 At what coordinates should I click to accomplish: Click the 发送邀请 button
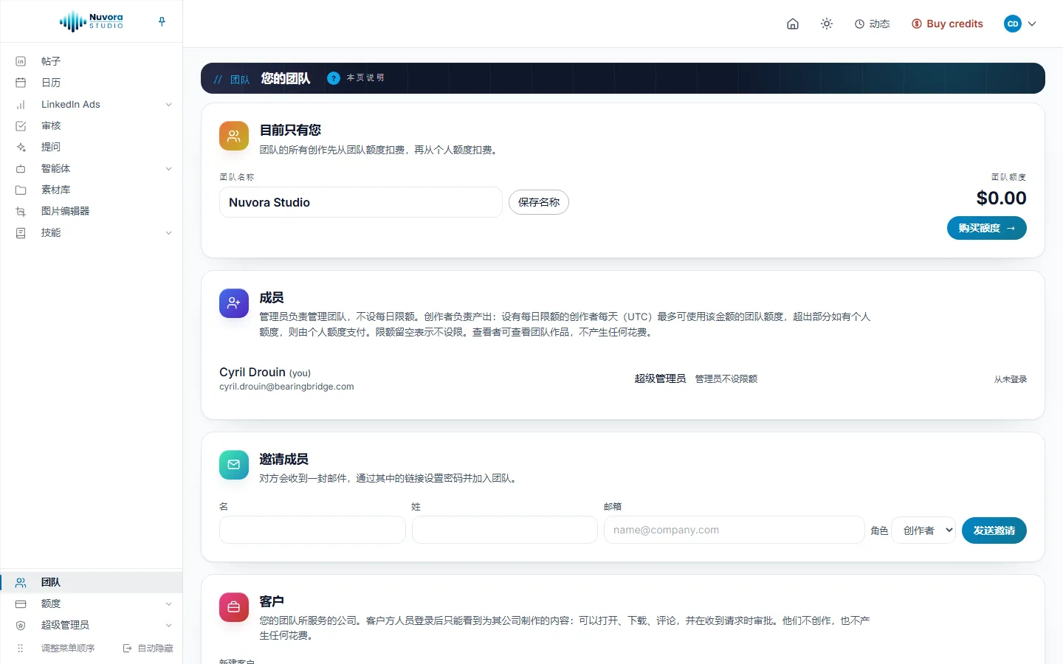[x=994, y=530]
